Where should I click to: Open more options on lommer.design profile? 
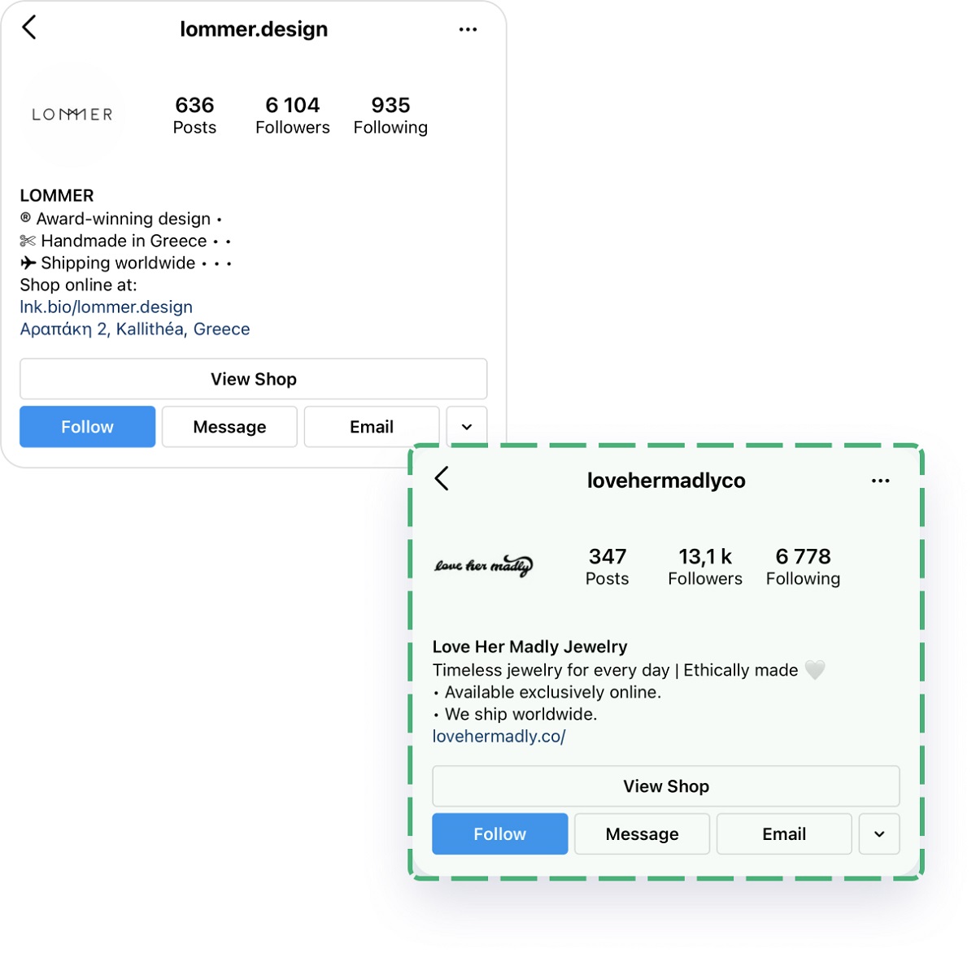tap(468, 29)
